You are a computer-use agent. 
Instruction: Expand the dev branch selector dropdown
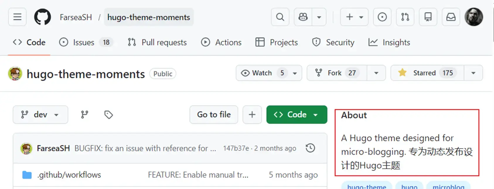coord(40,115)
